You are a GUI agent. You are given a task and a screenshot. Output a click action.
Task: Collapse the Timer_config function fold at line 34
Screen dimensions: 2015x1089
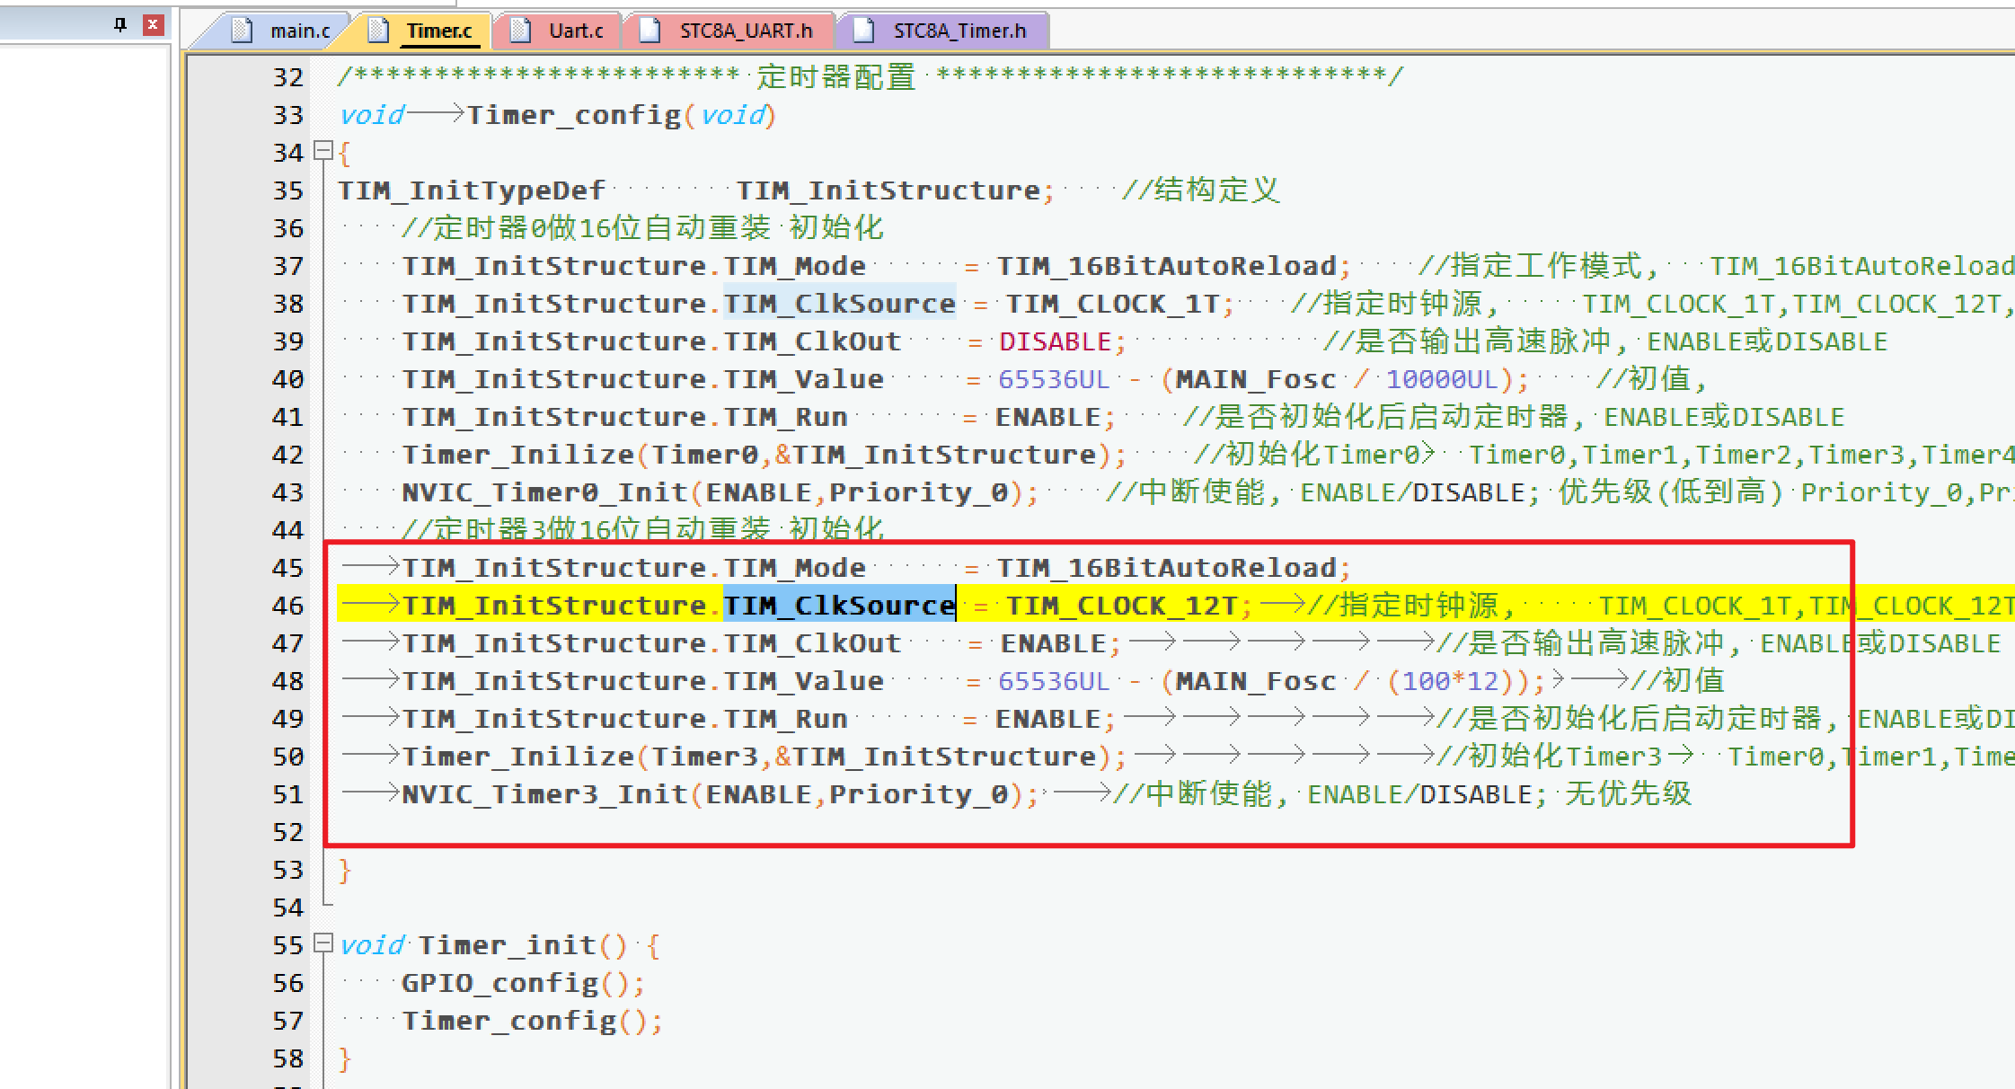(323, 151)
